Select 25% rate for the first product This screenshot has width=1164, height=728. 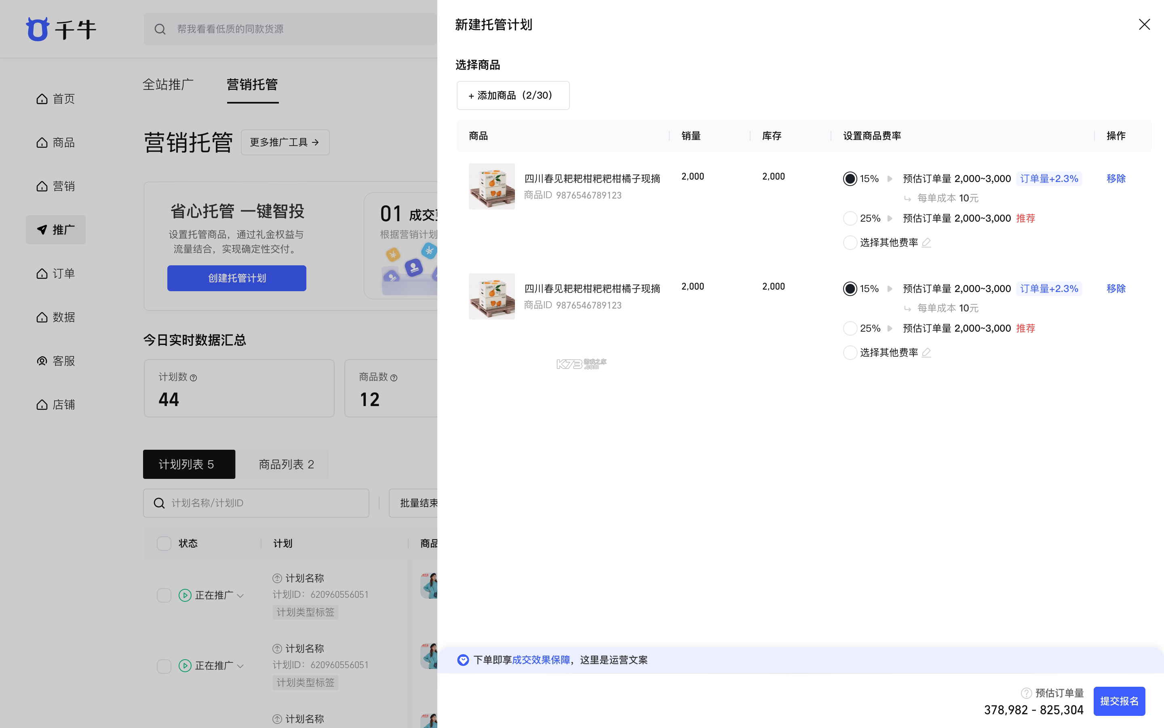tap(850, 218)
